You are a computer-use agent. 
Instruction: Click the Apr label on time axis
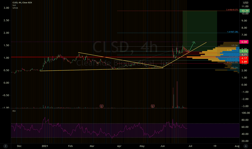point(119,146)
